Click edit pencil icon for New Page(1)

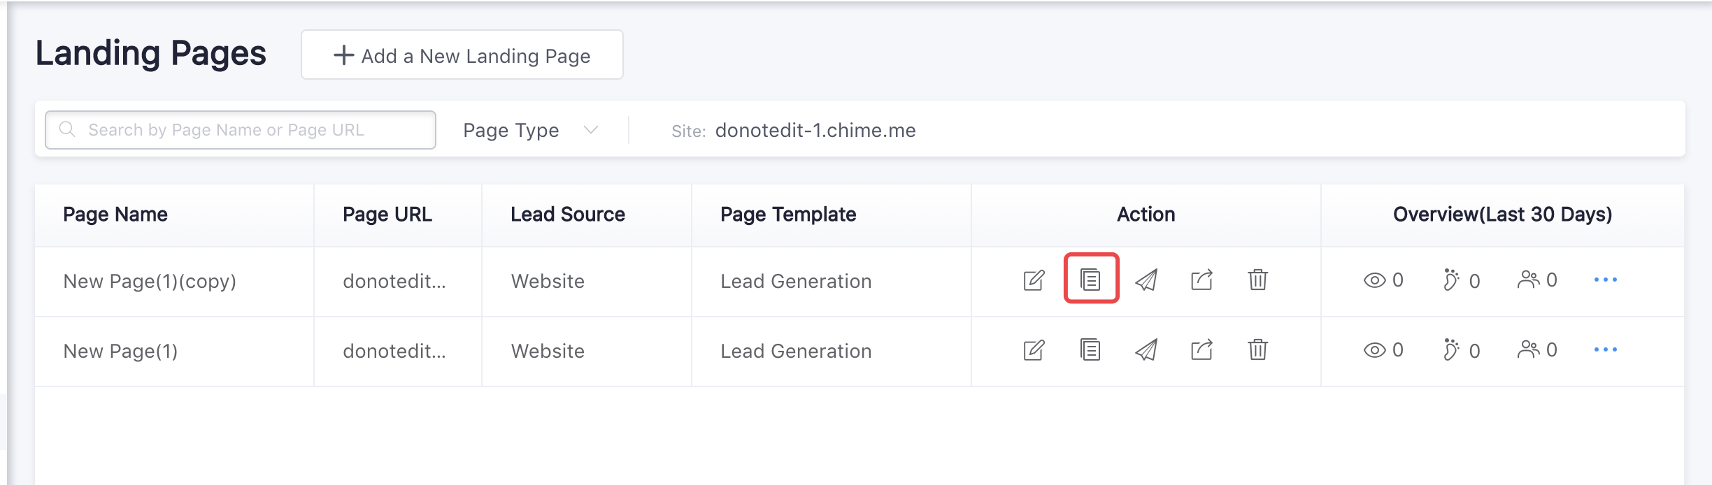pyautogui.click(x=1034, y=350)
